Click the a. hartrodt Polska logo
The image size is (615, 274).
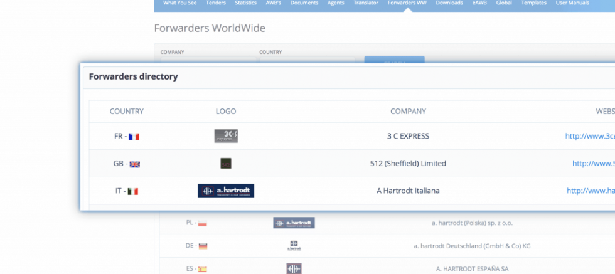294,223
